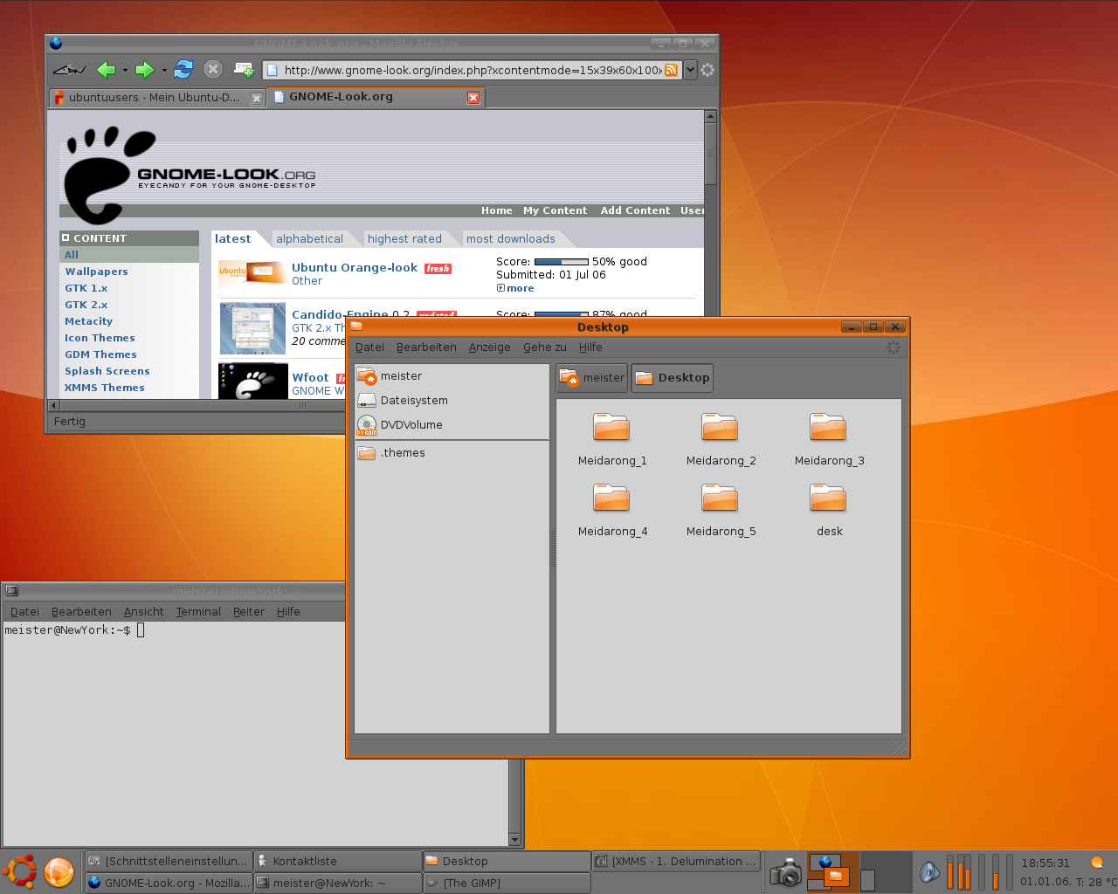
Task: Click Home in GNOME-Look navigation bar
Action: [x=497, y=210]
